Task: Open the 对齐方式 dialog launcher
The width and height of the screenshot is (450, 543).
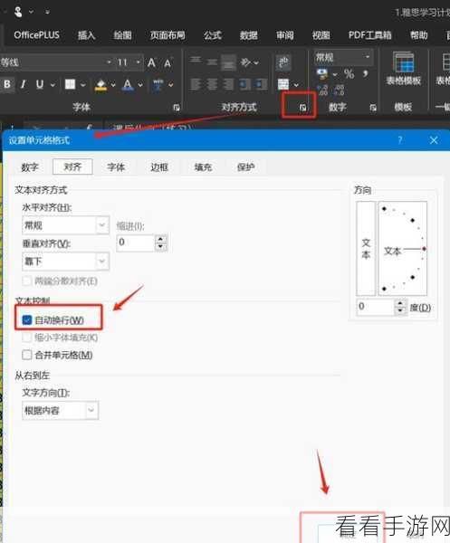Action: [302, 108]
